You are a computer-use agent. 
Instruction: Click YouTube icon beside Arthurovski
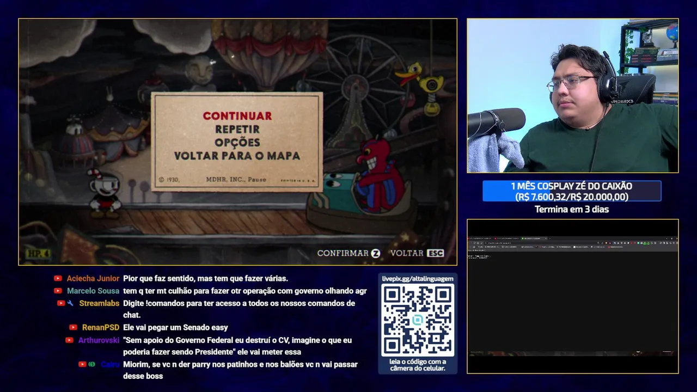[x=69, y=340]
